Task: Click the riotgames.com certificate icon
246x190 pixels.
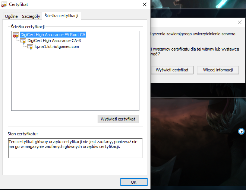Action: pyautogui.click(x=30, y=47)
